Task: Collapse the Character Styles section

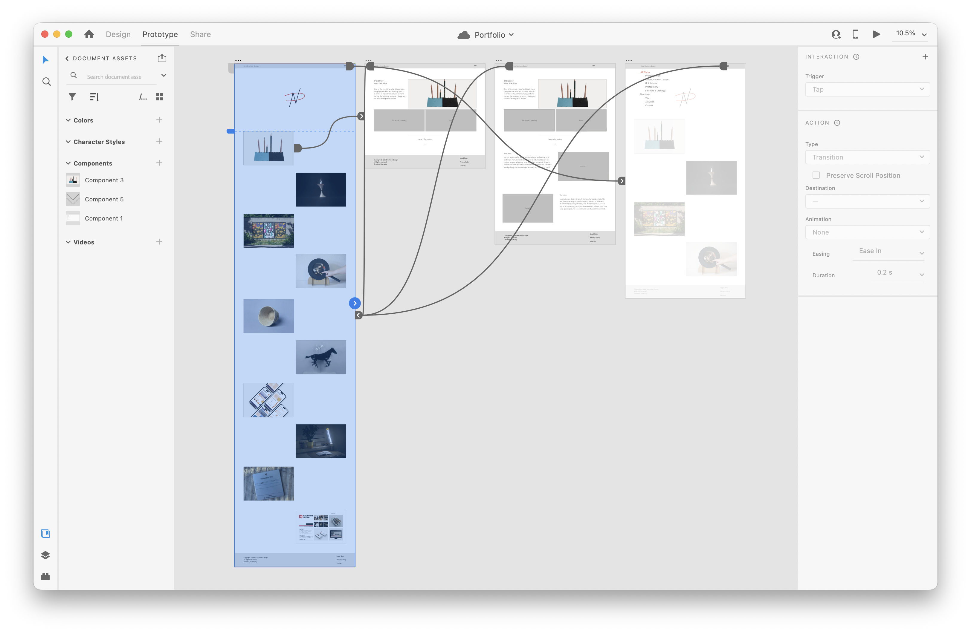Action: coord(68,142)
